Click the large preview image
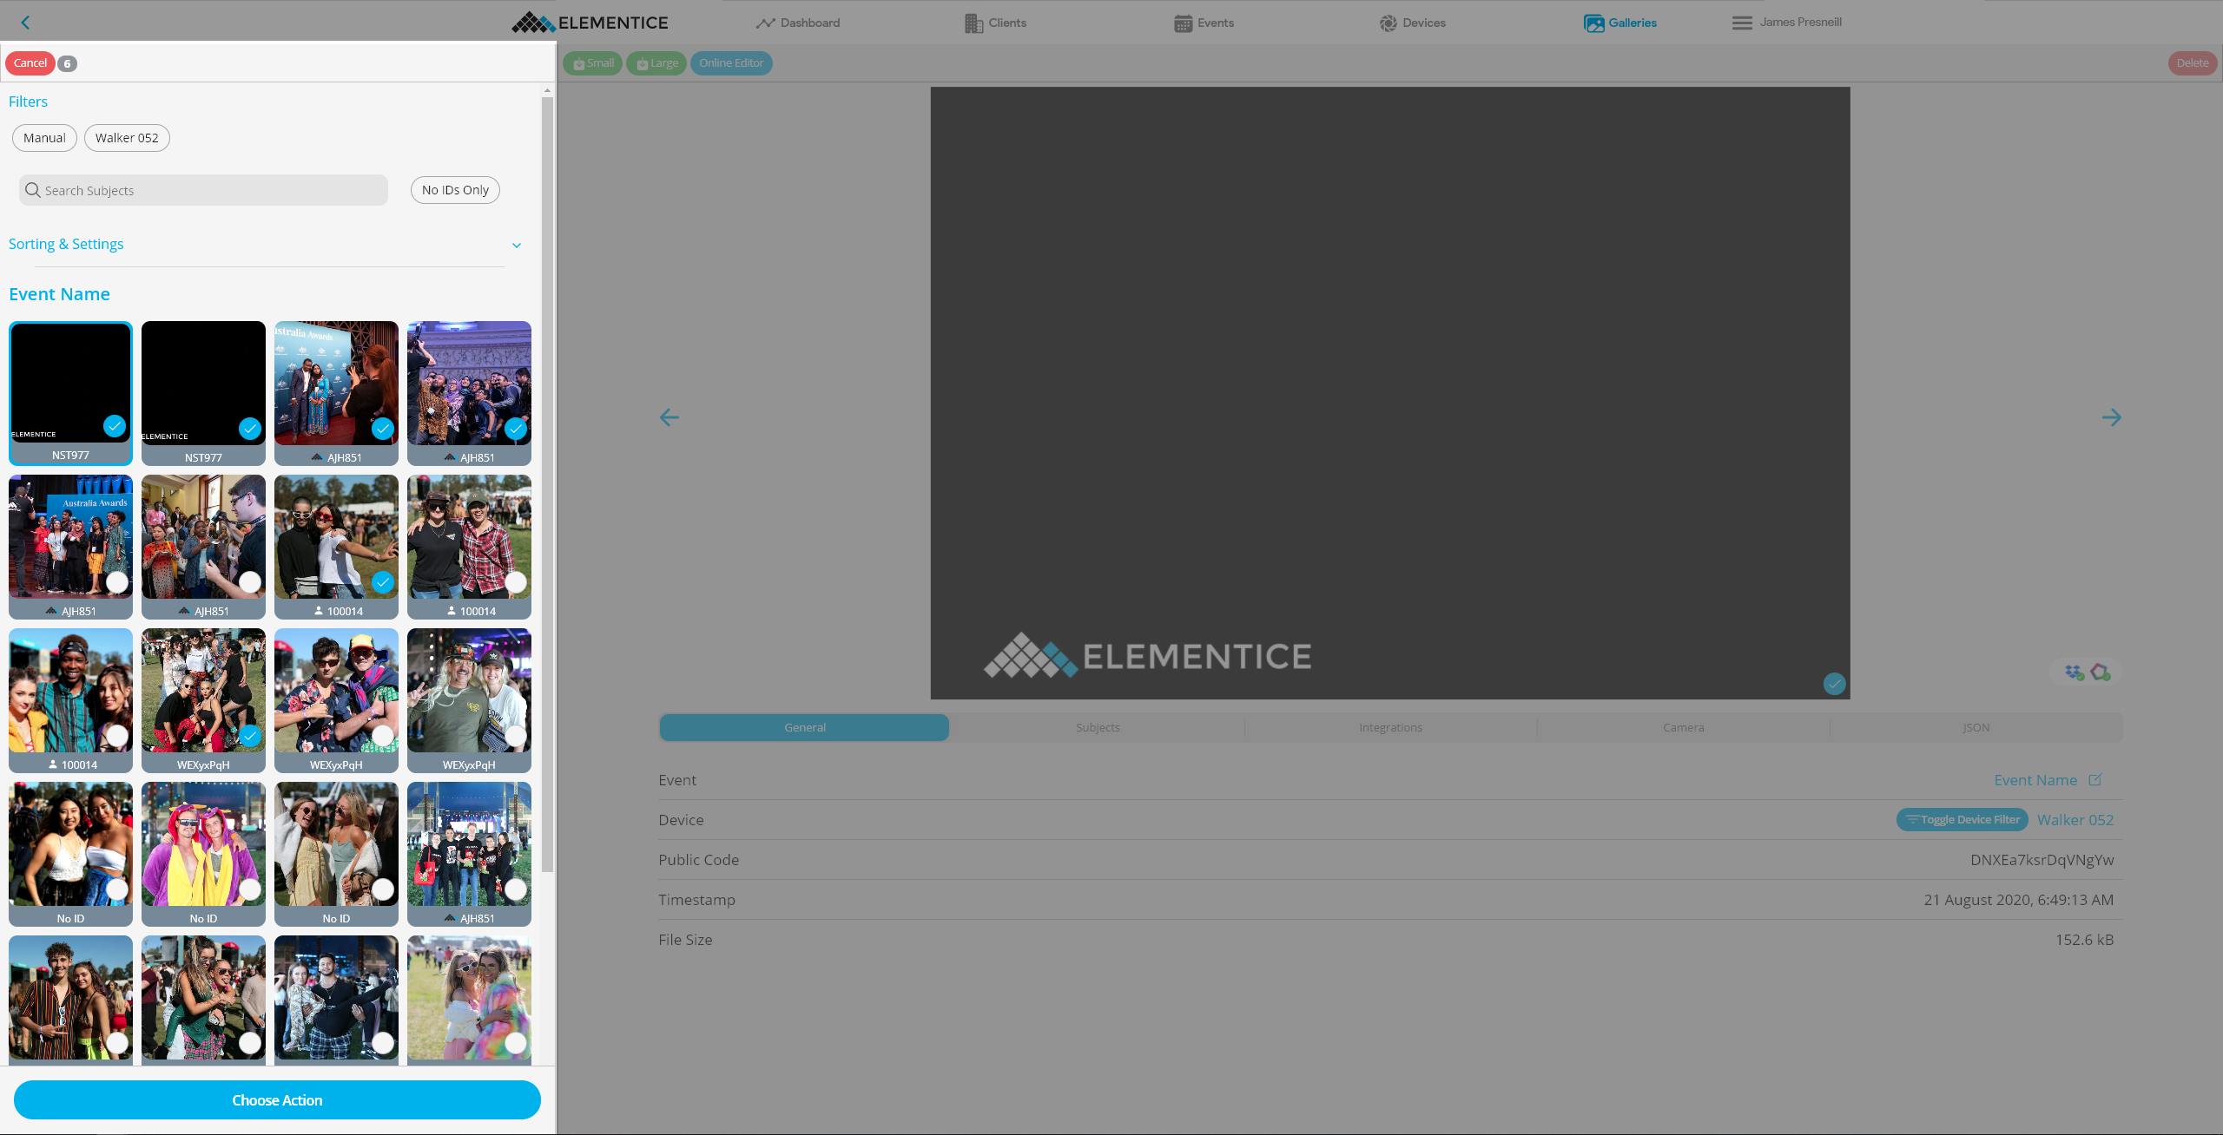Image resolution: width=2223 pixels, height=1135 pixels. [x=1390, y=393]
